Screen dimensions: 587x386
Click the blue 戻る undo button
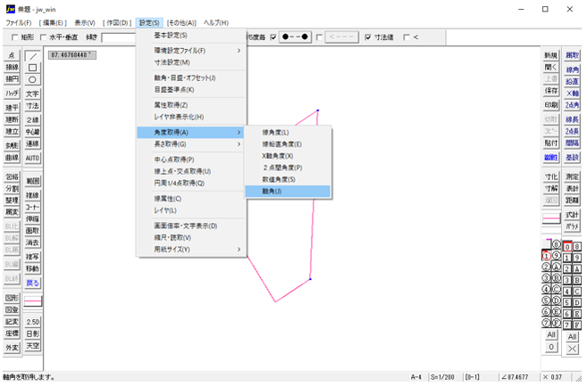pyautogui.click(x=32, y=283)
